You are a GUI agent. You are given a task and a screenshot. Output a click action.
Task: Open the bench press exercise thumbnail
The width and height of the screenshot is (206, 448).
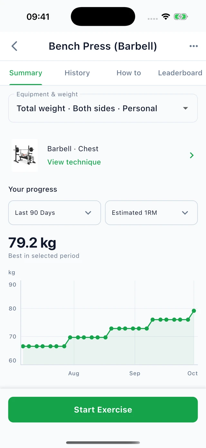click(x=25, y=155)
